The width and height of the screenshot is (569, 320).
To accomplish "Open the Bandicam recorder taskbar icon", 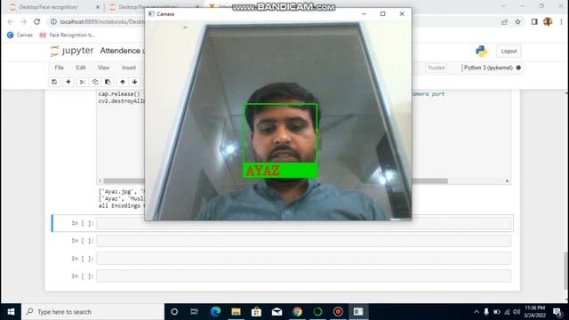I will (x=338, y=312).
